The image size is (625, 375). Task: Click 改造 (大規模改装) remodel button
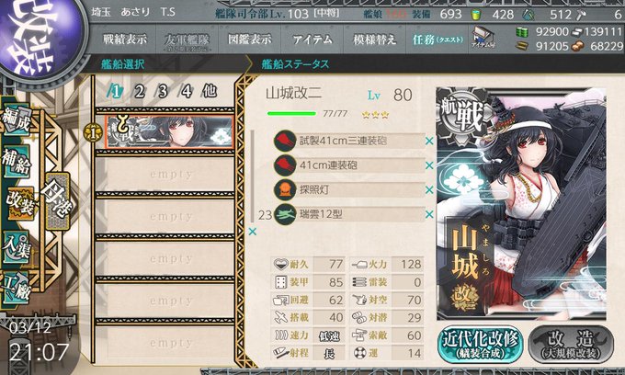(x=571, y=345)
